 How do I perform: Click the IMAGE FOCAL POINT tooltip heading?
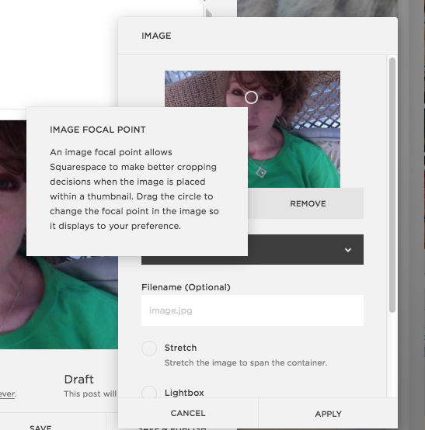coord(98,130)
